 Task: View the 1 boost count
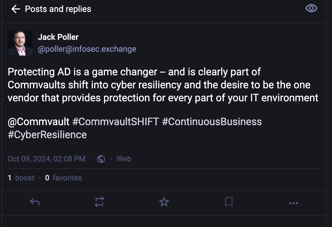[x=21, y=178]
